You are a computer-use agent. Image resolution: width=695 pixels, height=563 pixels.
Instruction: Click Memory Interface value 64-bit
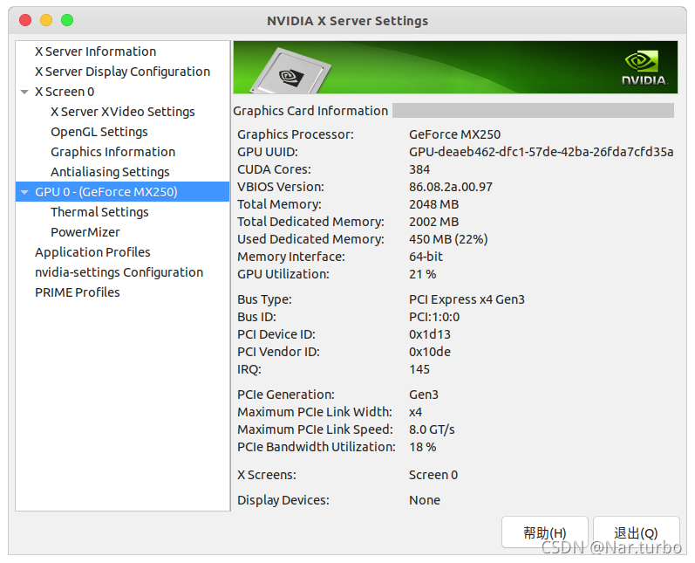(x=426, y=257)
